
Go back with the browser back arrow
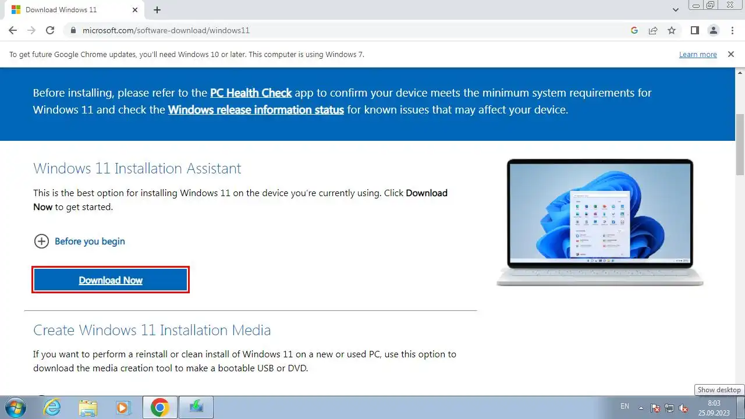pos(13,30)
